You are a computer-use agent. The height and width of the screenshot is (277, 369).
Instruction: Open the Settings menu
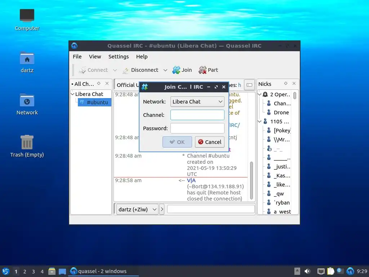pos(119,57)
